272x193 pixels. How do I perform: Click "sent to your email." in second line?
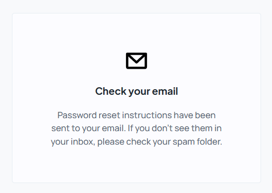89,128
